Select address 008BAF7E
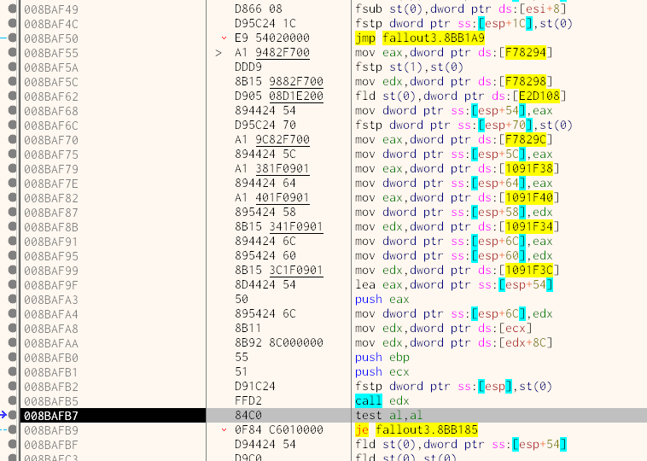The width and height of the screenshot is (647, 461). [x=51, y=184]
